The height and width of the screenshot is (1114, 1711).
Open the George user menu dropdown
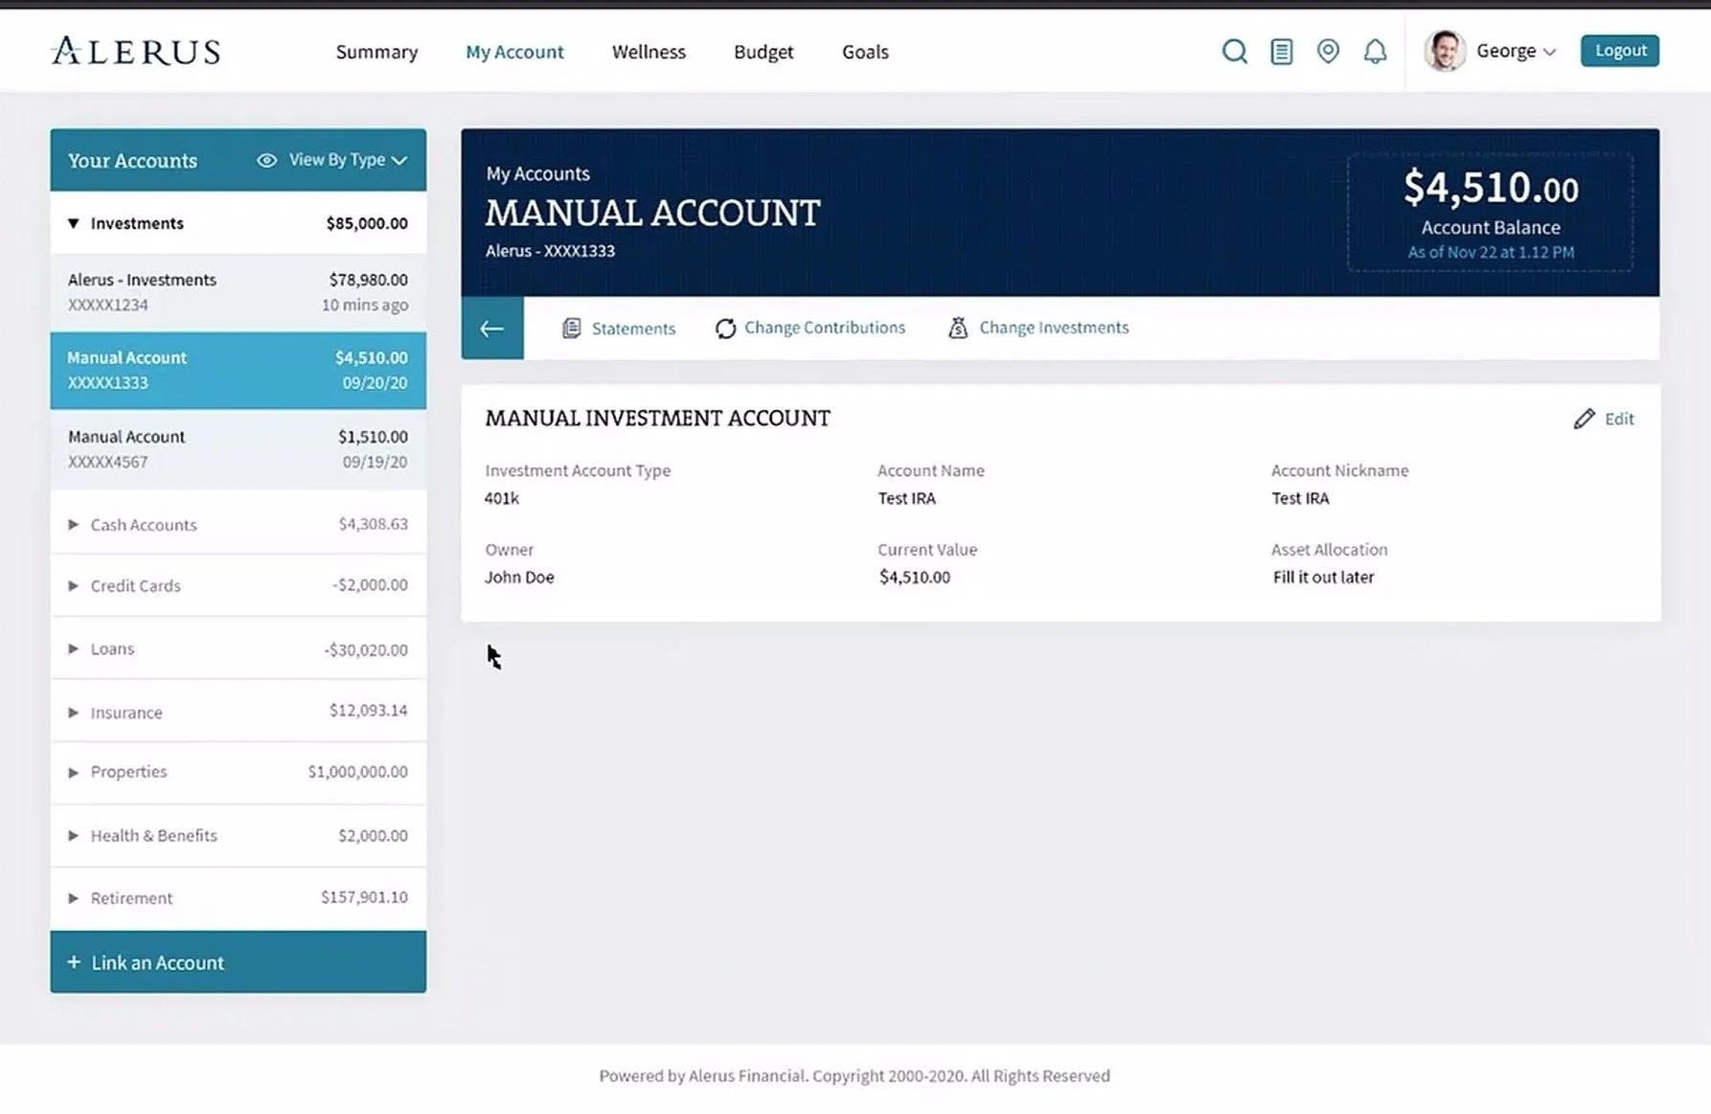tap(1516, 51)
